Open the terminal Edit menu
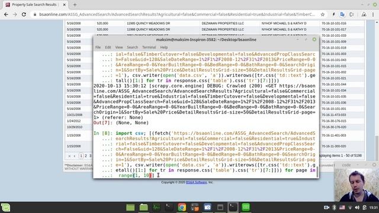379x213 pixels. coord(108,47)
